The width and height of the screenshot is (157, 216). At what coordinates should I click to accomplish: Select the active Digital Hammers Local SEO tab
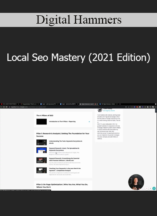(x=88, y=104)
